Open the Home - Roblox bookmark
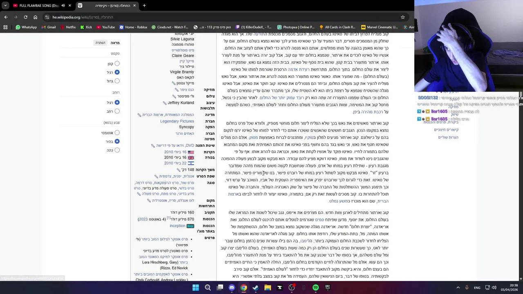The width and height of the screenshot is (523, 294). coord(133,27)
